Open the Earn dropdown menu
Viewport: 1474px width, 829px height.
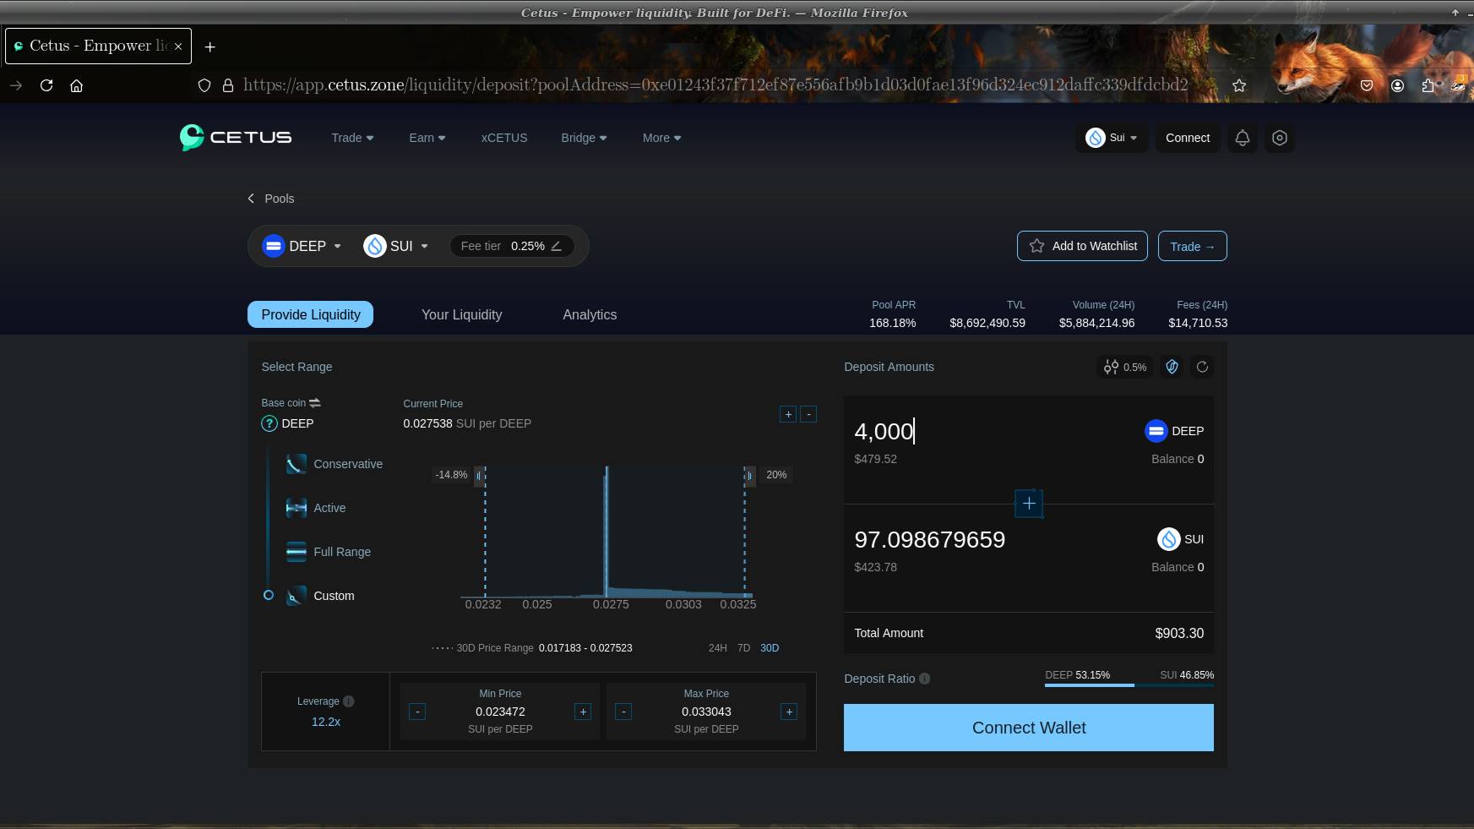click(427, 138)
